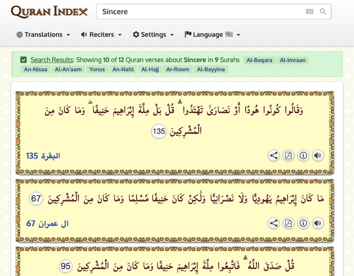Open the البقرة 135 verse link
Image resolution: width=354 pixels, height=276 pixels.
[43, 156]
